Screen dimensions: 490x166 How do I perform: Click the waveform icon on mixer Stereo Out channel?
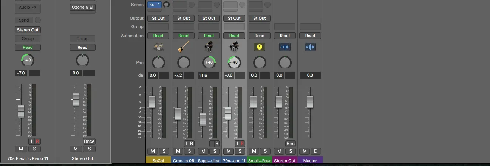click(x=285, y=47)
